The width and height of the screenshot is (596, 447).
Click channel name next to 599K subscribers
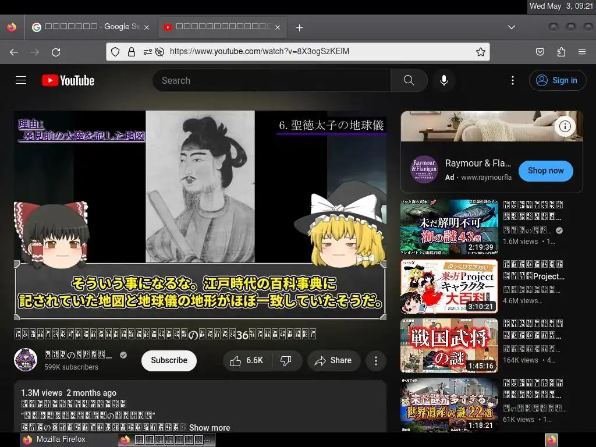(79, 355)
